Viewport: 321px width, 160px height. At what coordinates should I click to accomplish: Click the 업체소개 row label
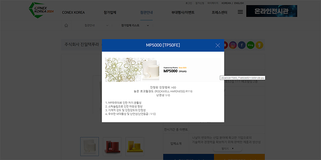(x=176, y=144)
